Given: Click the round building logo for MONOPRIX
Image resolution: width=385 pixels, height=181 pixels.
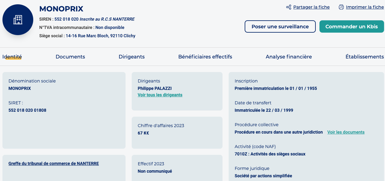Looking at the screenshot, I should (x=18, y=20).
